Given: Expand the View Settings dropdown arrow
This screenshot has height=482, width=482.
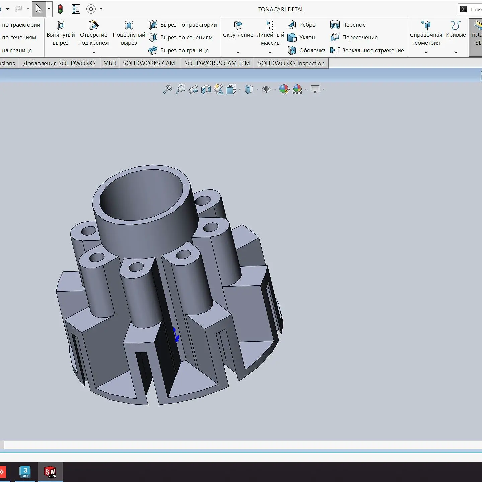Looking at the screenshot, I should pos(323,89).
